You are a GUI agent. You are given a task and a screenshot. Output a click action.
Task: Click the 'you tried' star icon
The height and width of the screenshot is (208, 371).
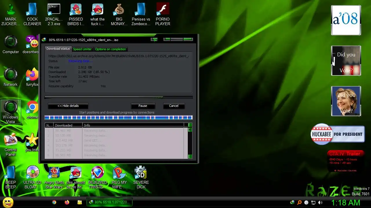(32, 142)
